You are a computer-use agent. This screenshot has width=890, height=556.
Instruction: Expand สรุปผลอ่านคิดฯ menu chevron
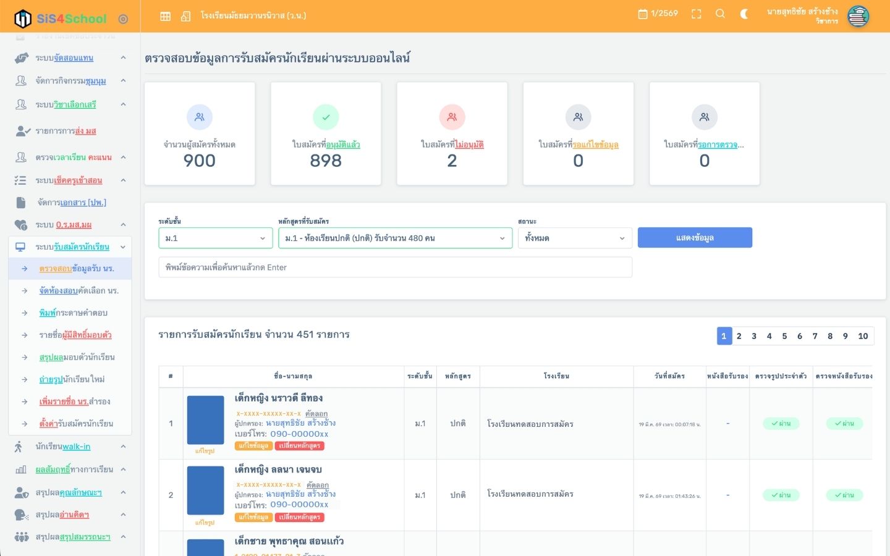coord(123,515)
